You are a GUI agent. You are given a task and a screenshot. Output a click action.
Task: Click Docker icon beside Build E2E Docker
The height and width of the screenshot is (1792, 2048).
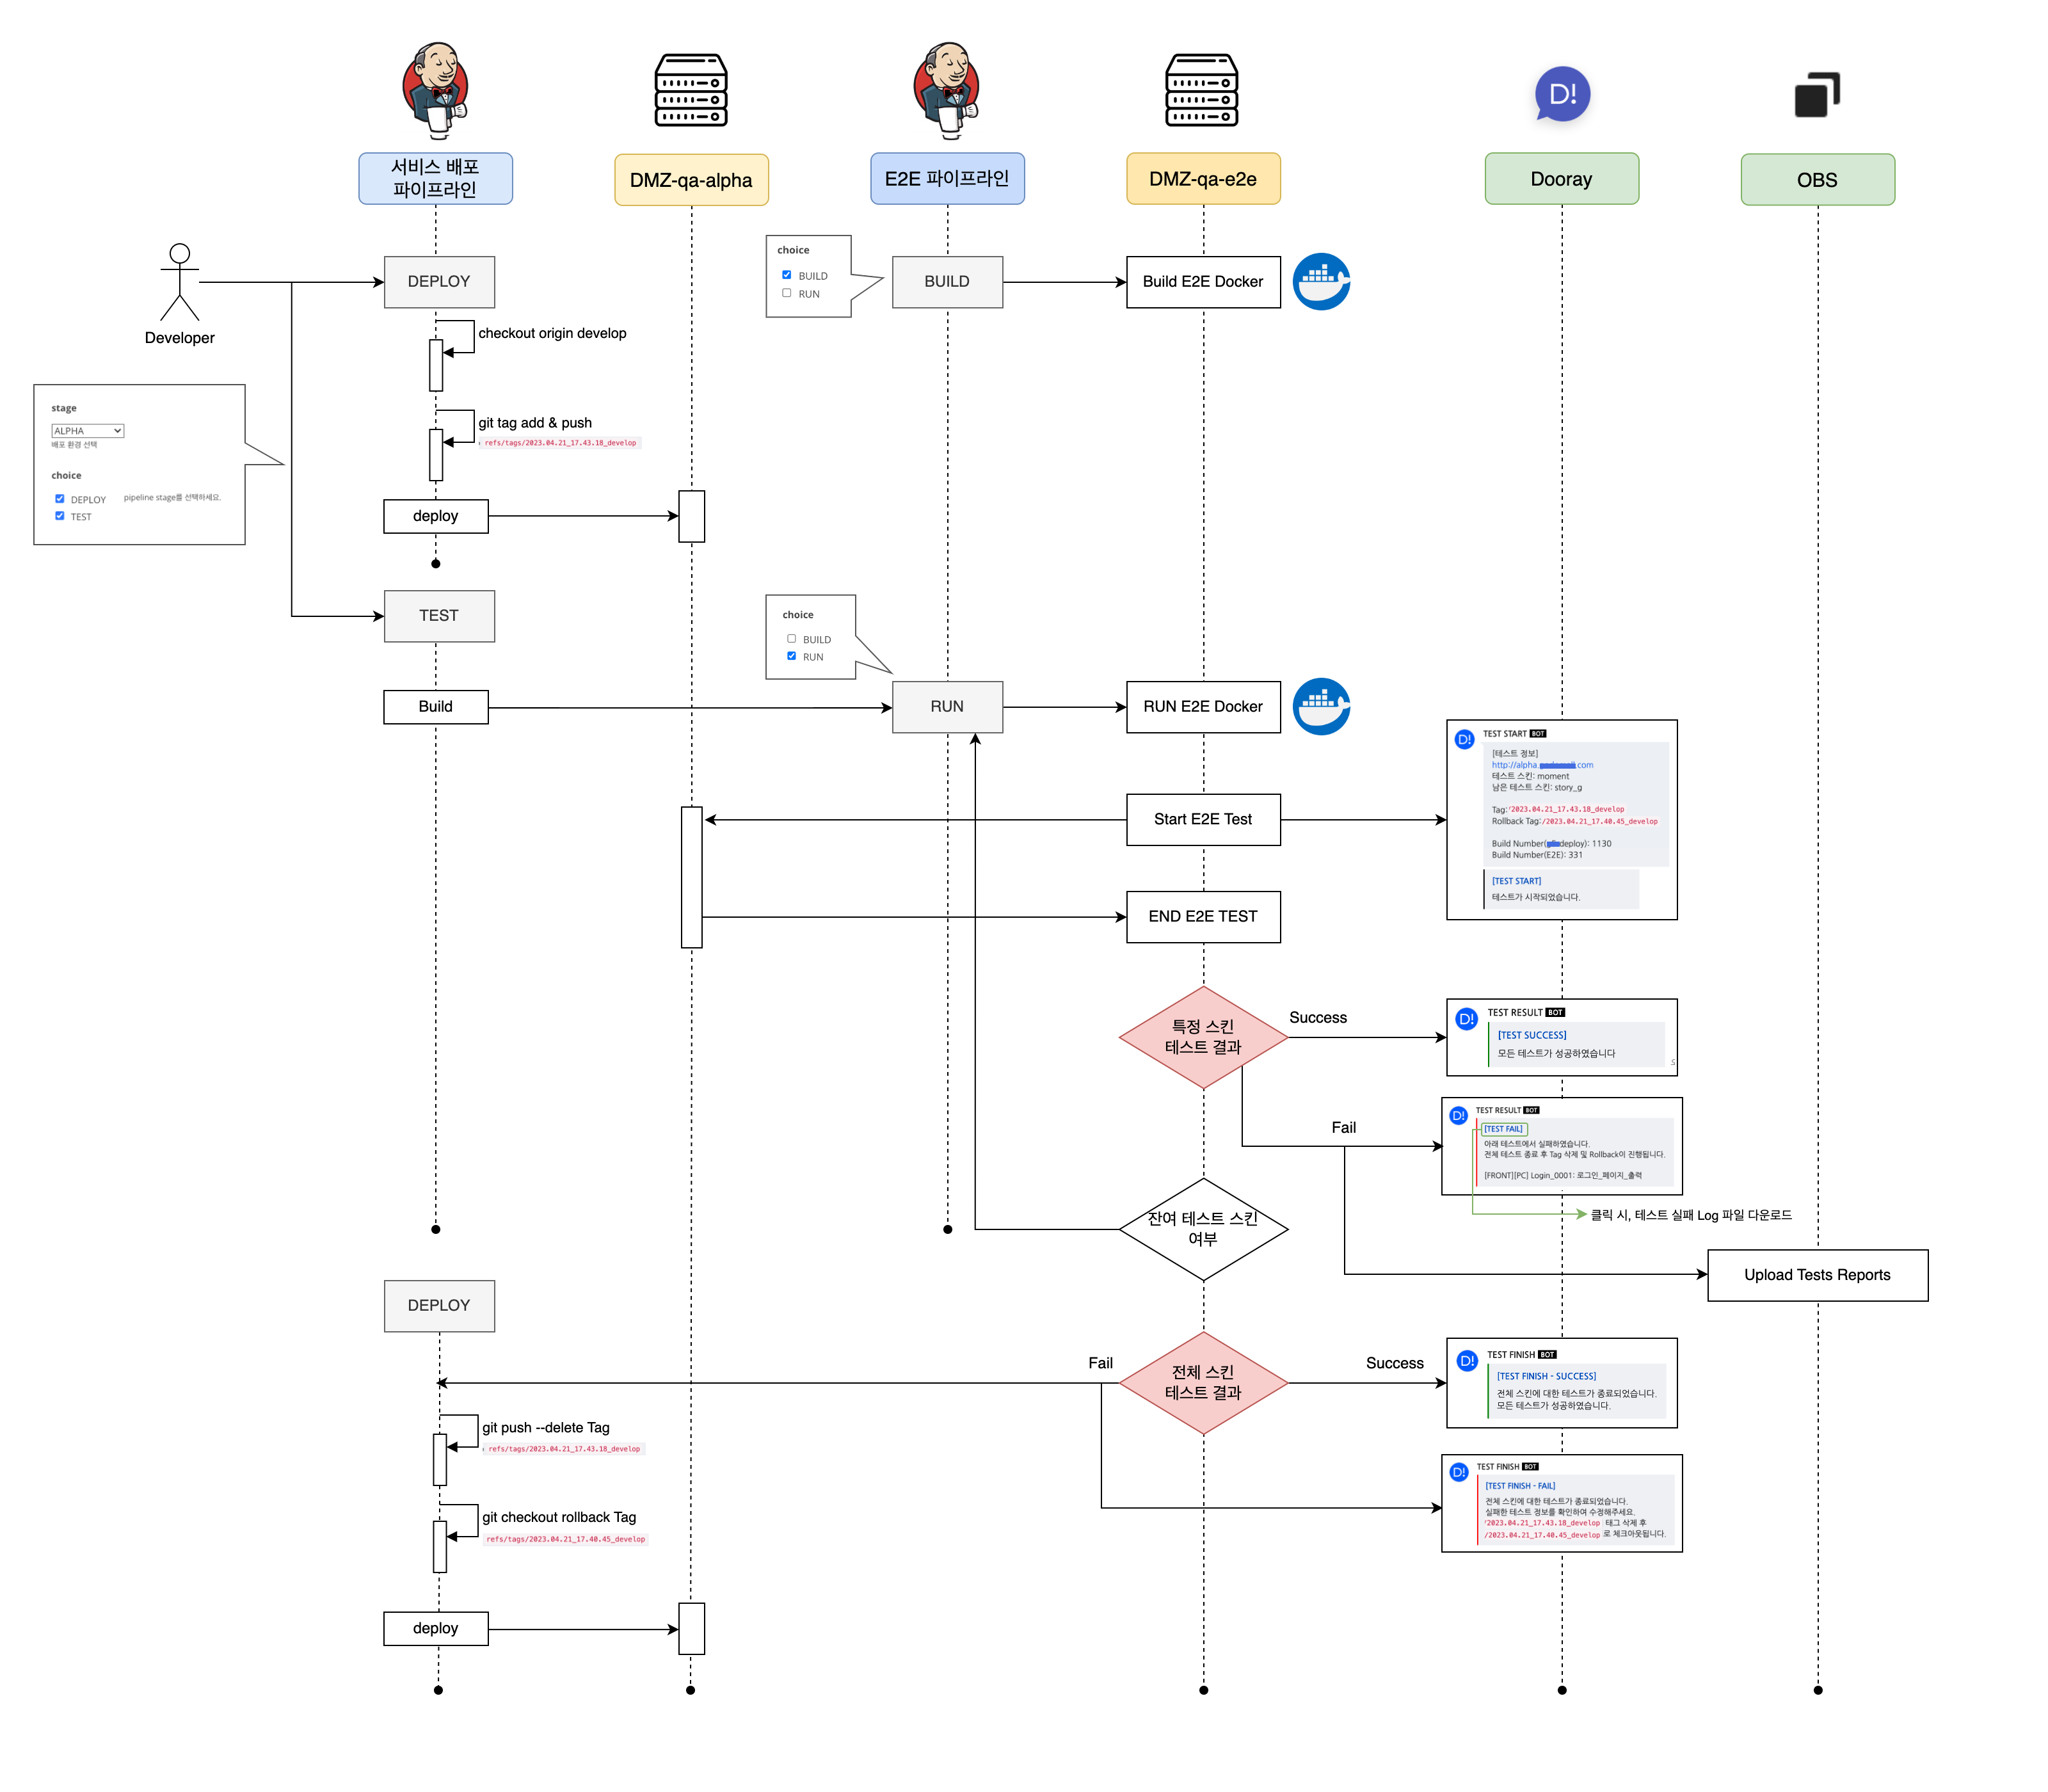(x=1321, y=281)
